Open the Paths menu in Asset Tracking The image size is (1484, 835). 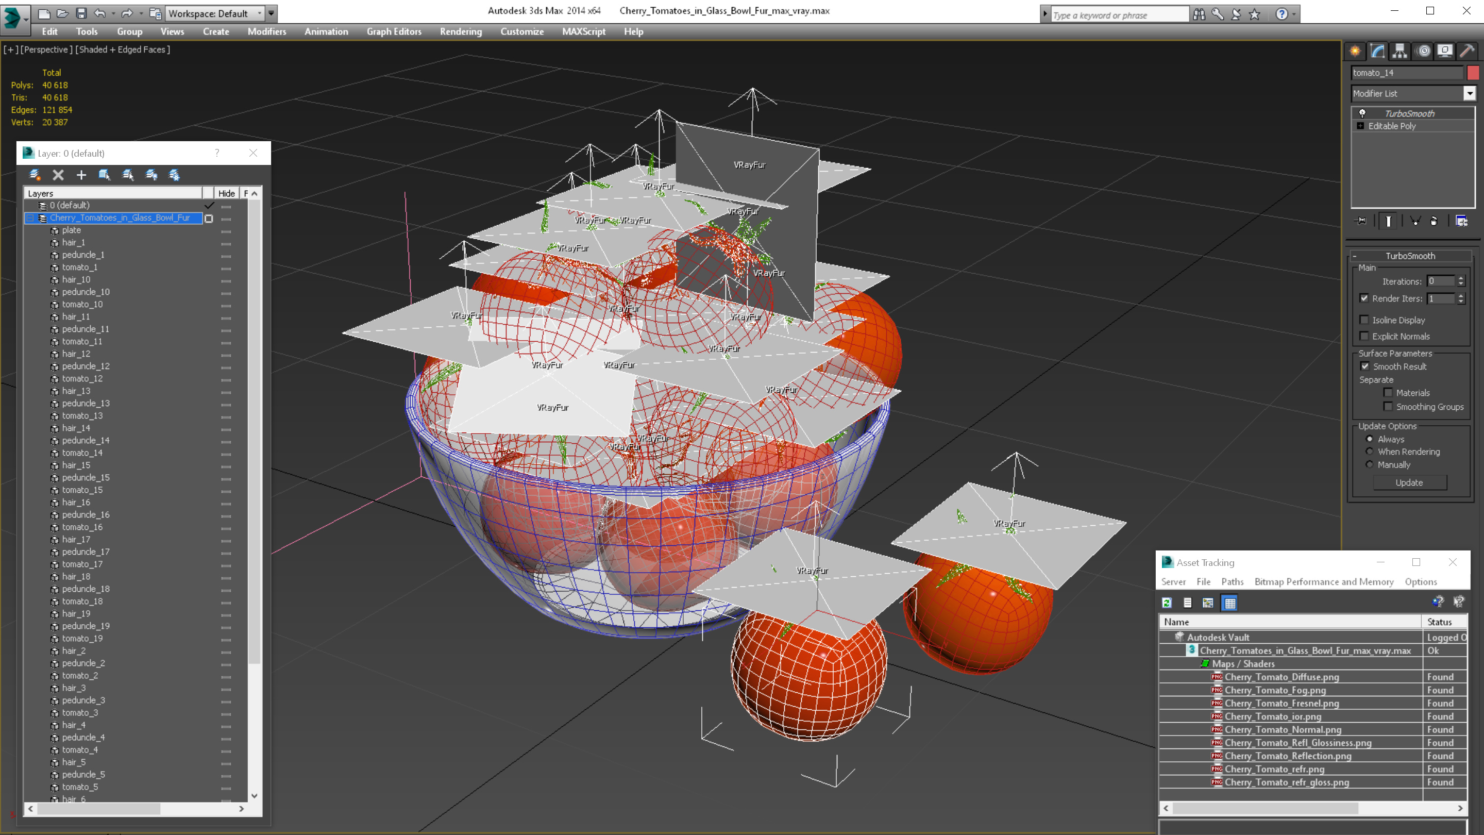coord(1232,582)
